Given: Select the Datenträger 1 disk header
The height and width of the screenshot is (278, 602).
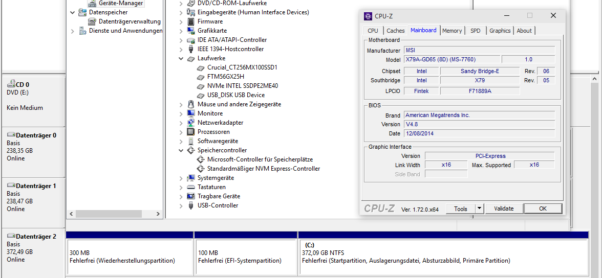Looking at the screenshot, I should click(x=34, y=202).
